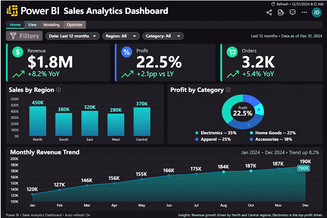Viewport: 327px width, 218px height.
Task: Click the 'Auto-refresh: On' status bar text
Action: coord(78,215)
